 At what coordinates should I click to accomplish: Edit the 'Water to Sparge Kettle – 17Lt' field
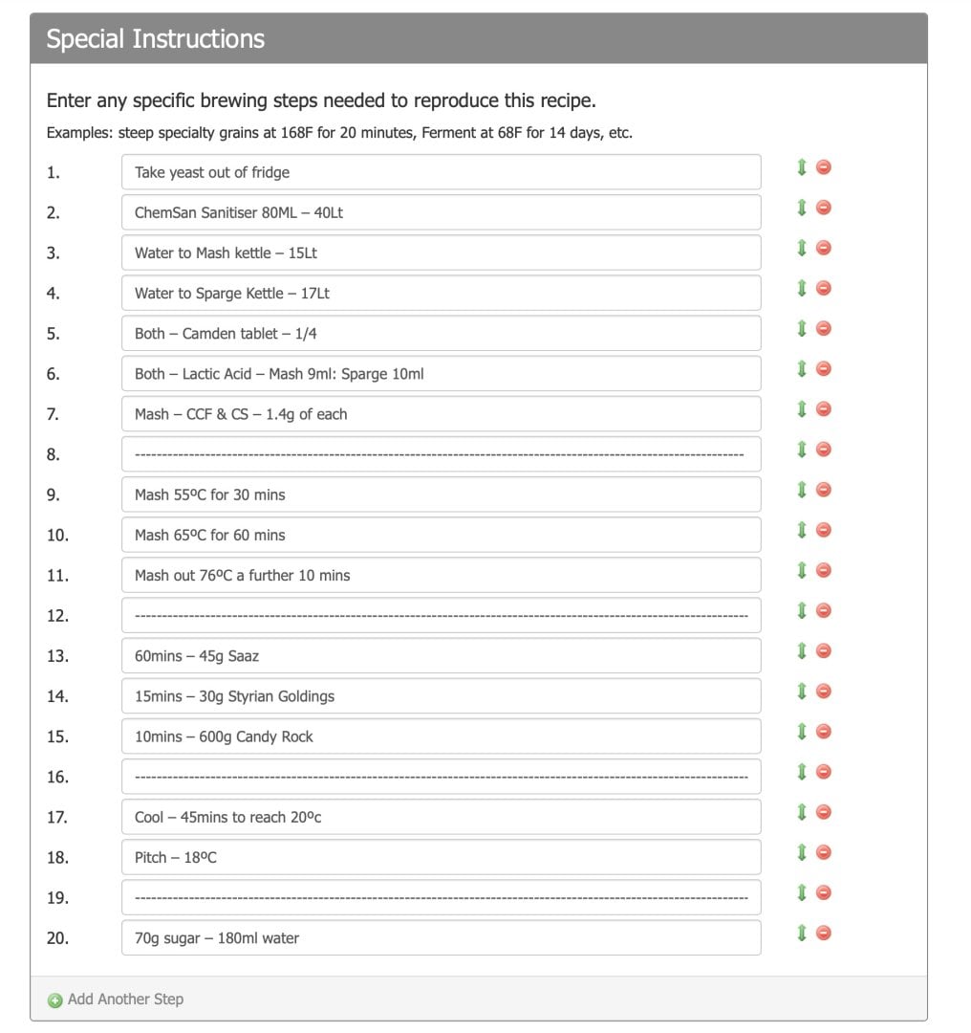tap(441, 293)
